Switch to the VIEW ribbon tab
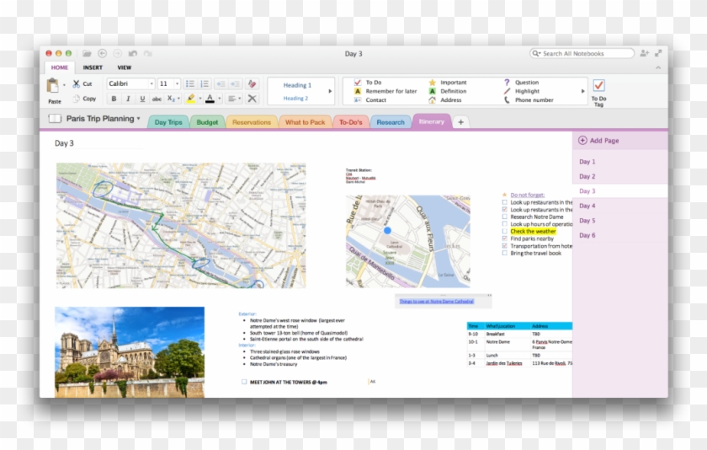This screenshot has height=450, width=707. (x=125, y=67)
